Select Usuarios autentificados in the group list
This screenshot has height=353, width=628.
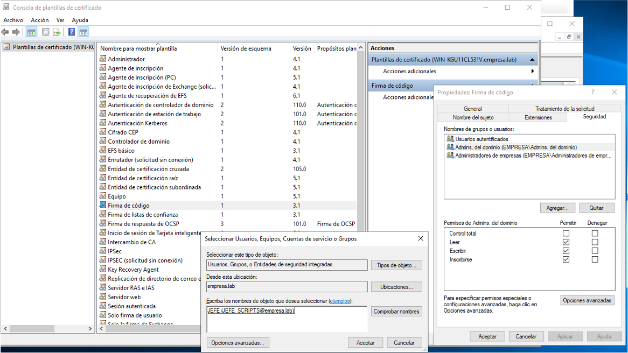[481, 139]
